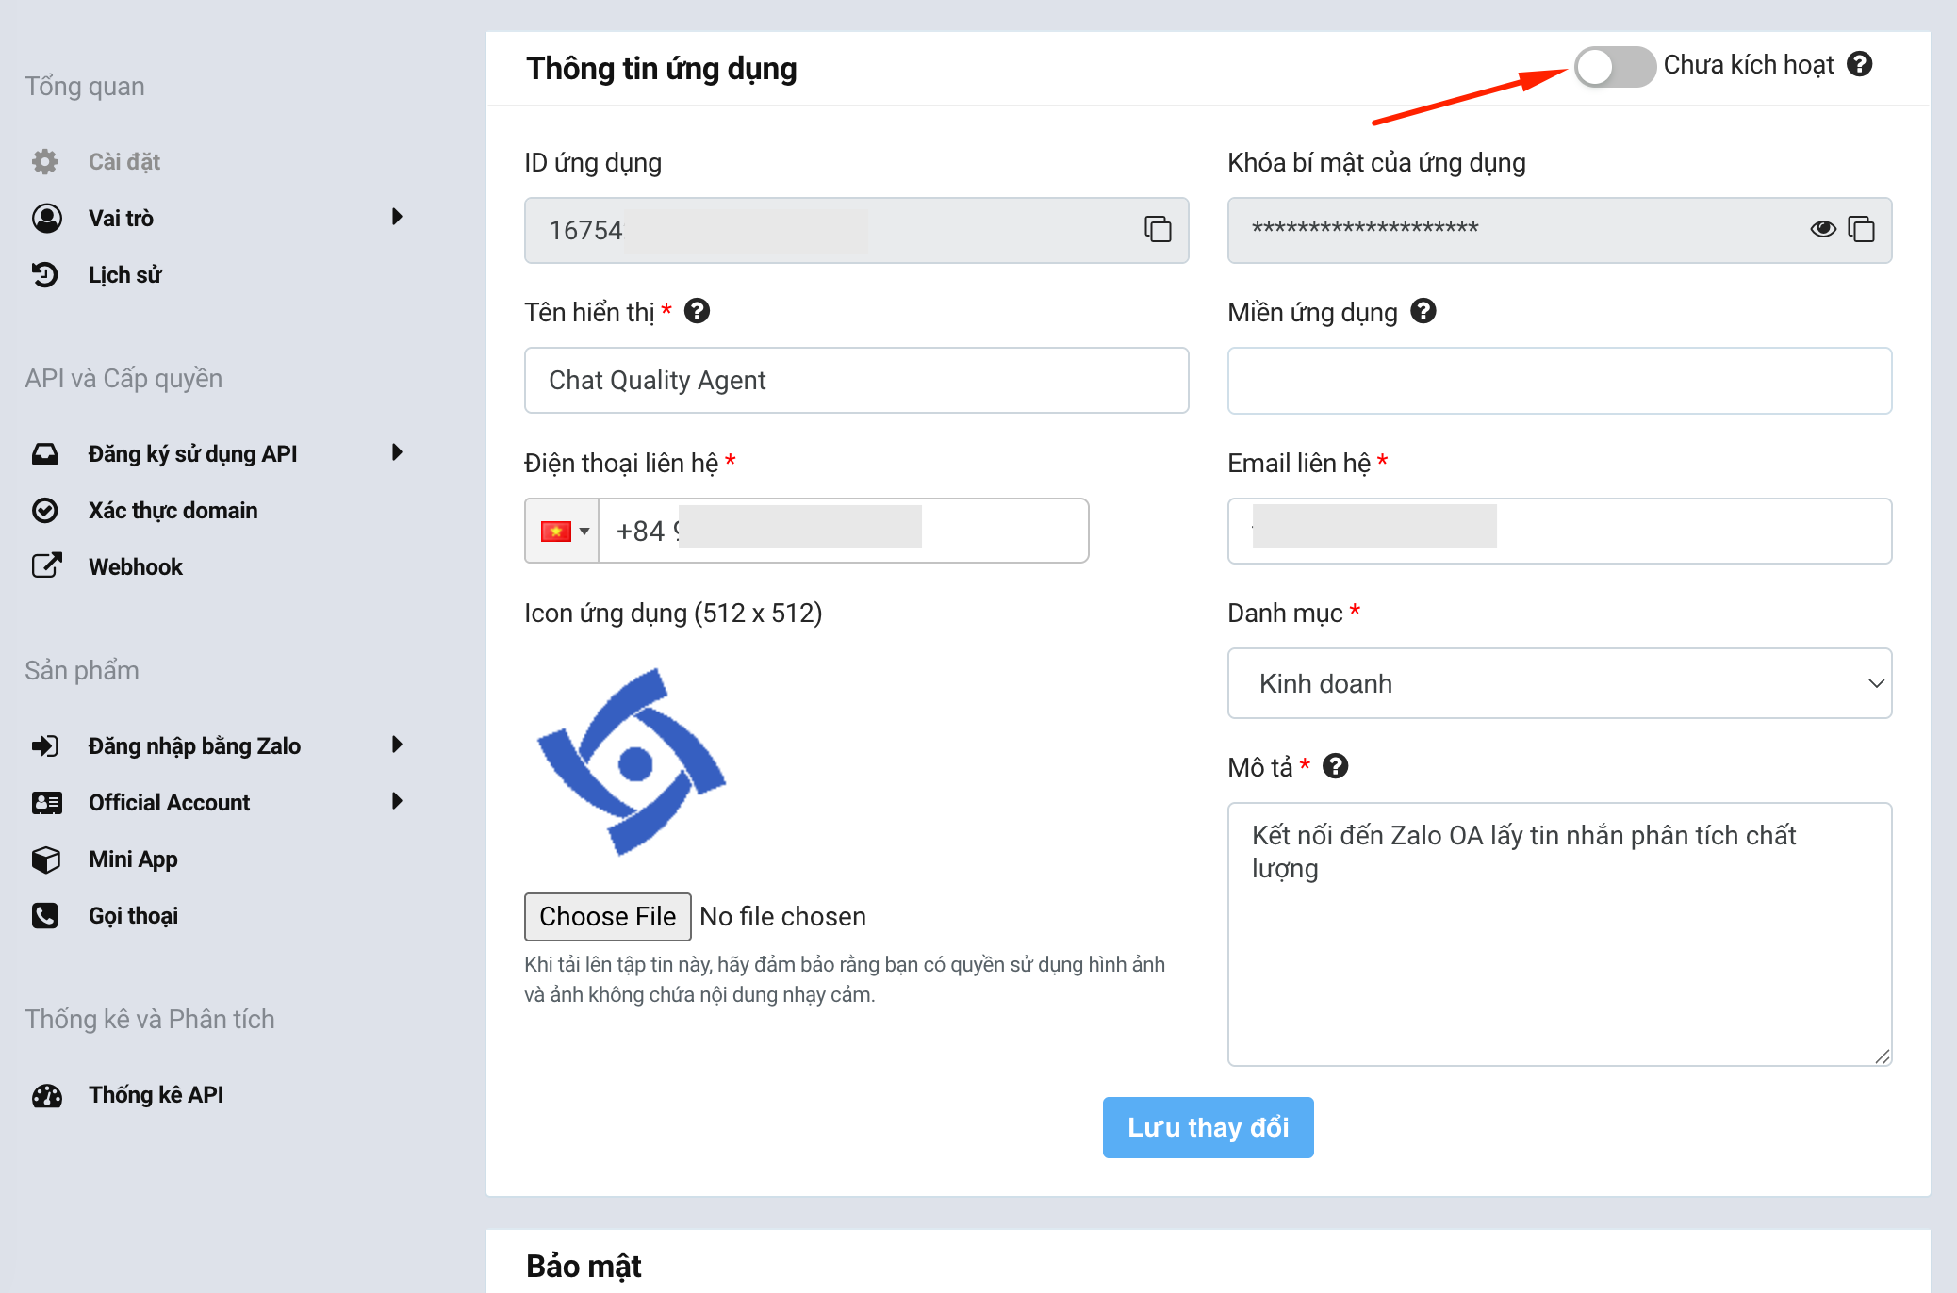Enable the app activation toggle
The height and width of the screenshot is (1293, 1957).
tap(1614, 67)
